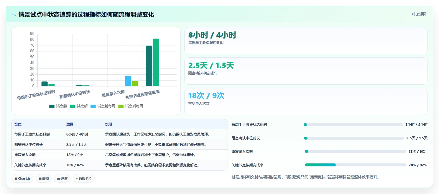Click the 阻塞确认中位时长 progress bar
439x194 pixels.
tap(354, 138)
